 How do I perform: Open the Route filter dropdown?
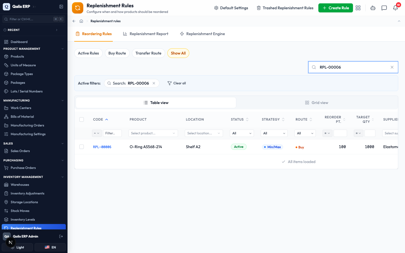click(305, 133)
